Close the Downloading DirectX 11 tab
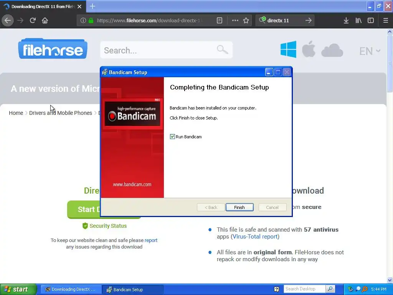 pyautogui.click(x=79, y=7)
